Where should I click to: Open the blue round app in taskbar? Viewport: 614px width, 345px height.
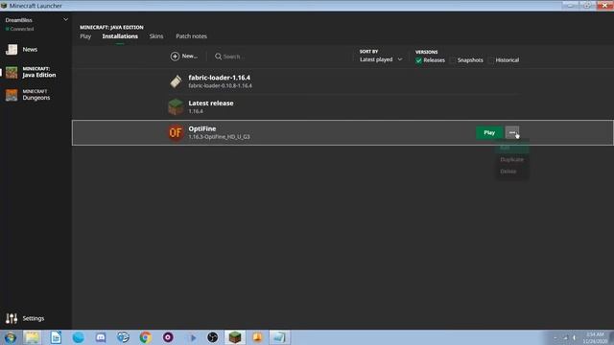pos(79,337)
